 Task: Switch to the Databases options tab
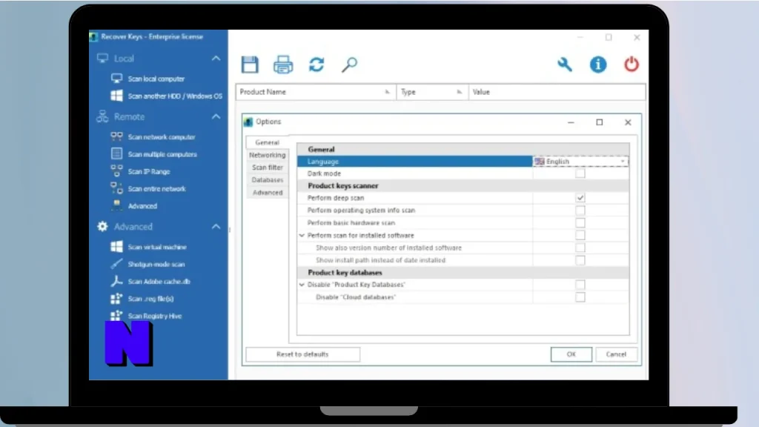coord(267,179)
